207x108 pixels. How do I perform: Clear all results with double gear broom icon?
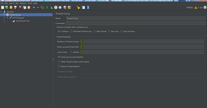pos(69,7)
